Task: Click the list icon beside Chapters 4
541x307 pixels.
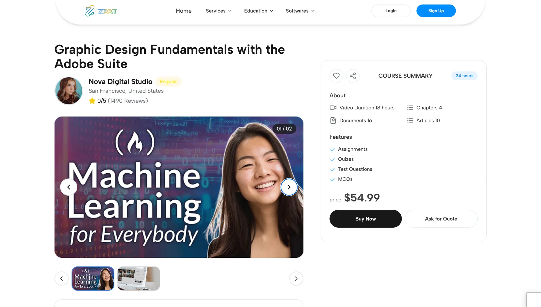Action: [x=410, y=107]
